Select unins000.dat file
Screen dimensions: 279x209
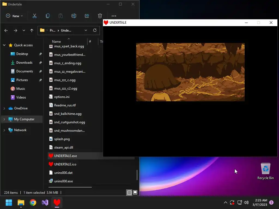(x=63, y=173)
